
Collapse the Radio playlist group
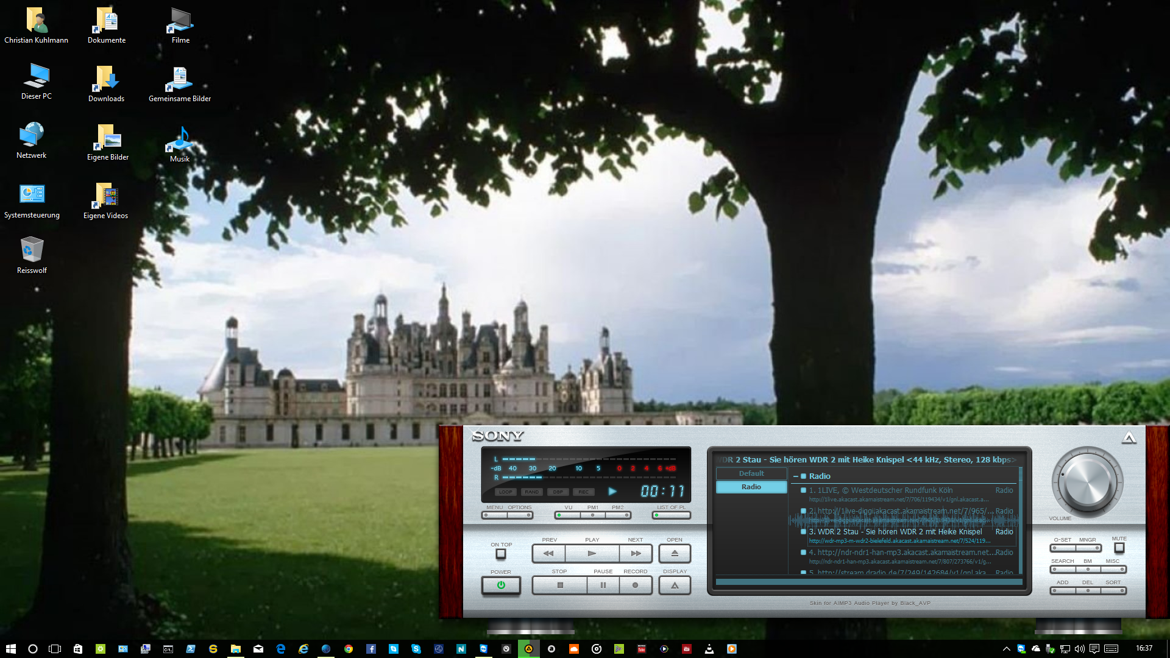click(x=796, y=476)
